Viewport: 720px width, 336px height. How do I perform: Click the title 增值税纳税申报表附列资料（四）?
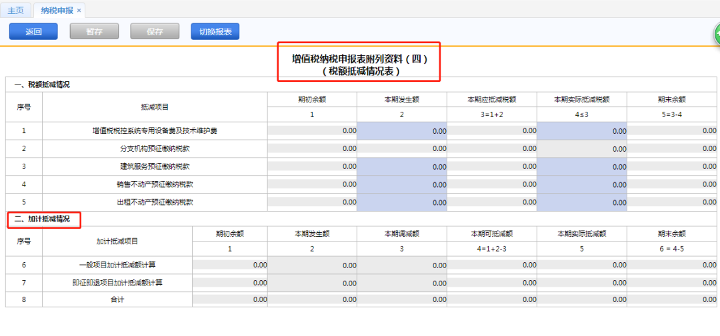pos(359,59)
